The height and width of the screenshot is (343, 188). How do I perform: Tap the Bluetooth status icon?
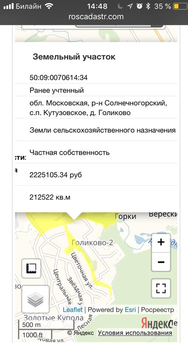148,6
